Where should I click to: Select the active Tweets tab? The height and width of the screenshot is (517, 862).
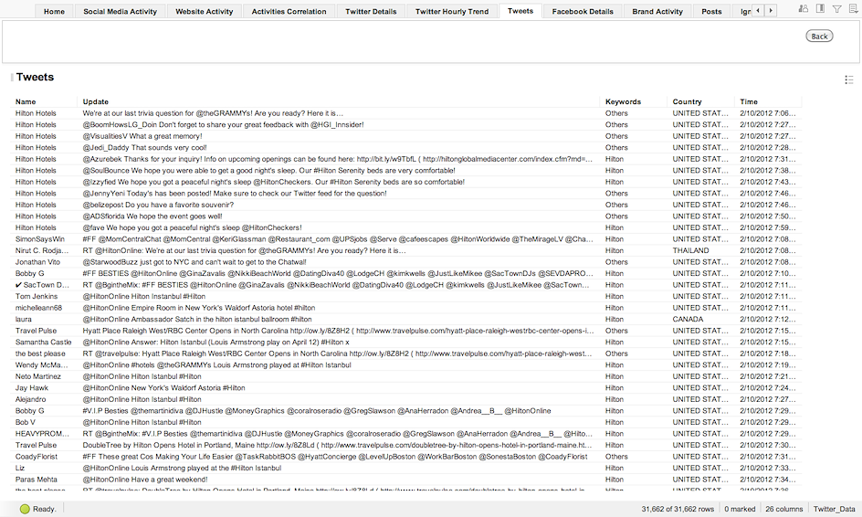click(520, 11)
